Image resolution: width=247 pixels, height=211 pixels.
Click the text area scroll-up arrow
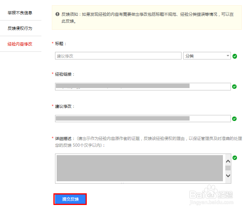pyautogui.click(x=228, y=161)
